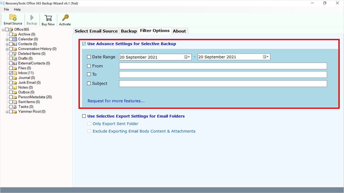The image size is (344, 193).
Task: Check the Sent Items folder checkbox
Action: point(11,102)
